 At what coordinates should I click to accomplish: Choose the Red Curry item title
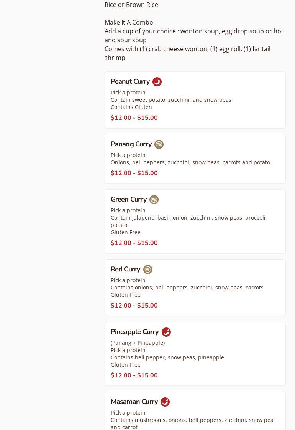click(x=125, y=269)
